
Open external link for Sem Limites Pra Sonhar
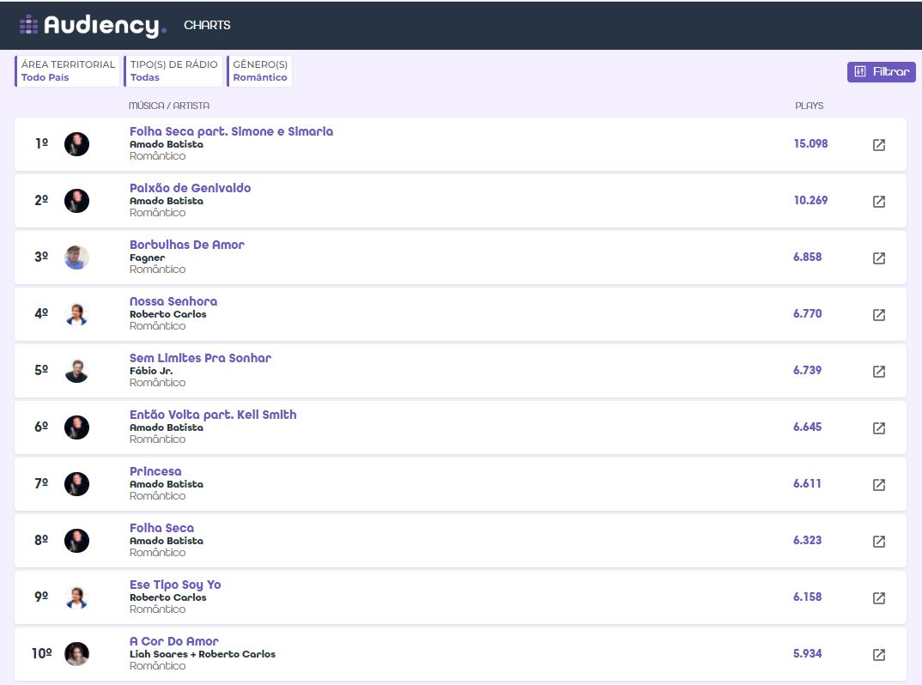tap(878, 371)
